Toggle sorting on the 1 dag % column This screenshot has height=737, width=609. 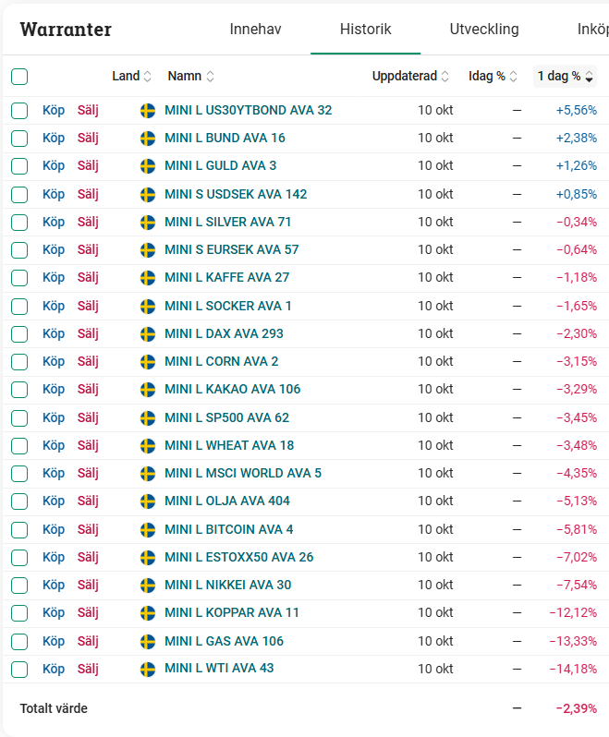pos(565,76)
